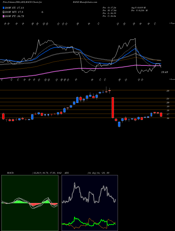175x231 pixels.
Task: Click the price axis label '17'
Action: pos(168,114)
